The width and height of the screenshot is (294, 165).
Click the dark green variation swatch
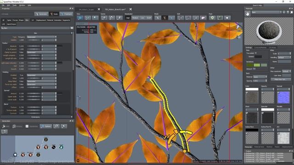point(249,65)
